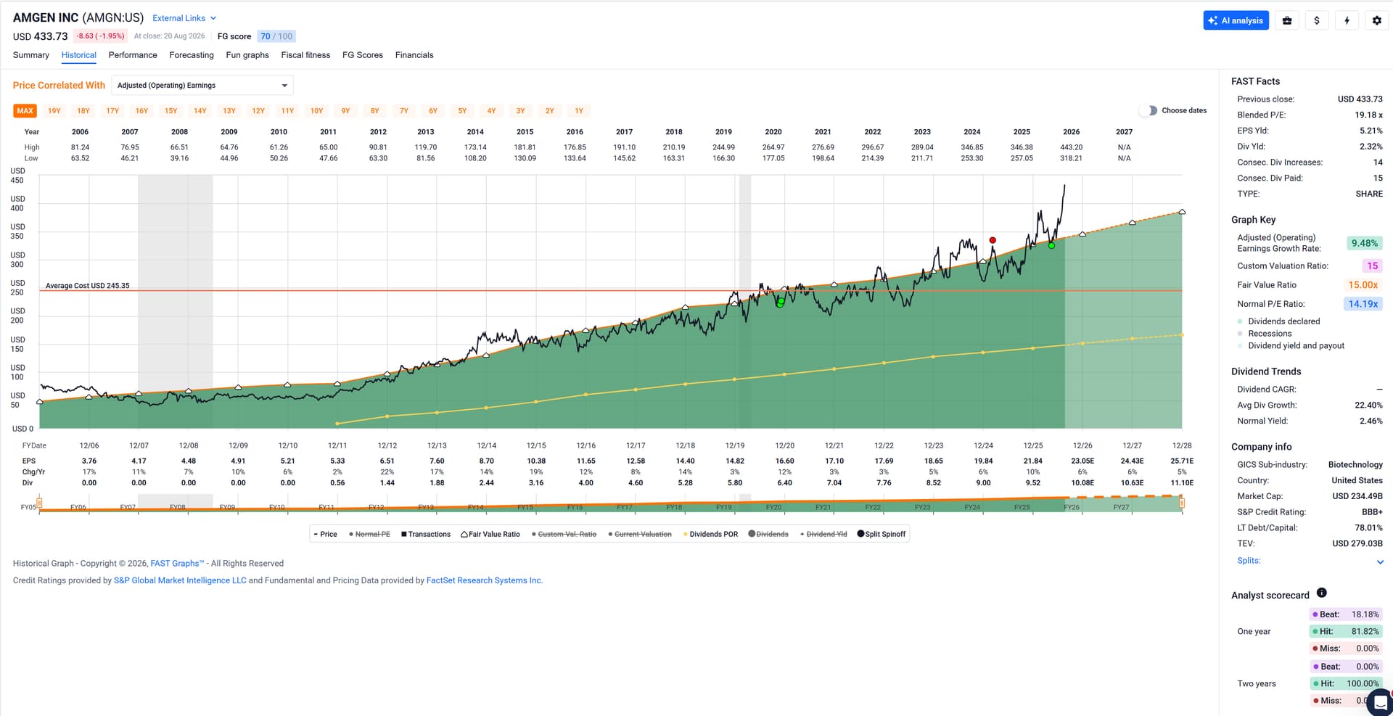This screenshot has width=1393, height=716.
Task: Toggle Dividend Yld series in legend
Action: tap(823, 534)
